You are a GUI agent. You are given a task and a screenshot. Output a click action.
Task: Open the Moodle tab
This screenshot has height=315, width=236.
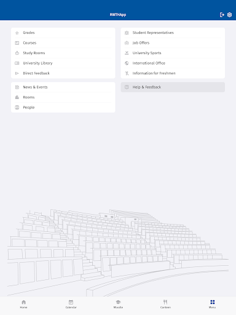click(118, 304)
